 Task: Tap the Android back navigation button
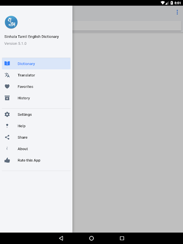[x=61, y=238]
